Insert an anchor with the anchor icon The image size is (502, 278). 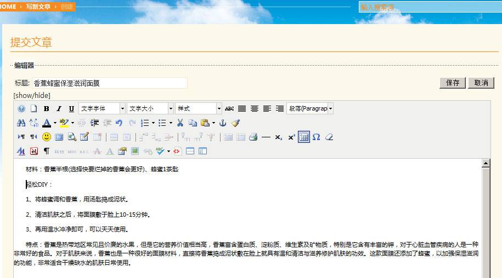(223, 123)
